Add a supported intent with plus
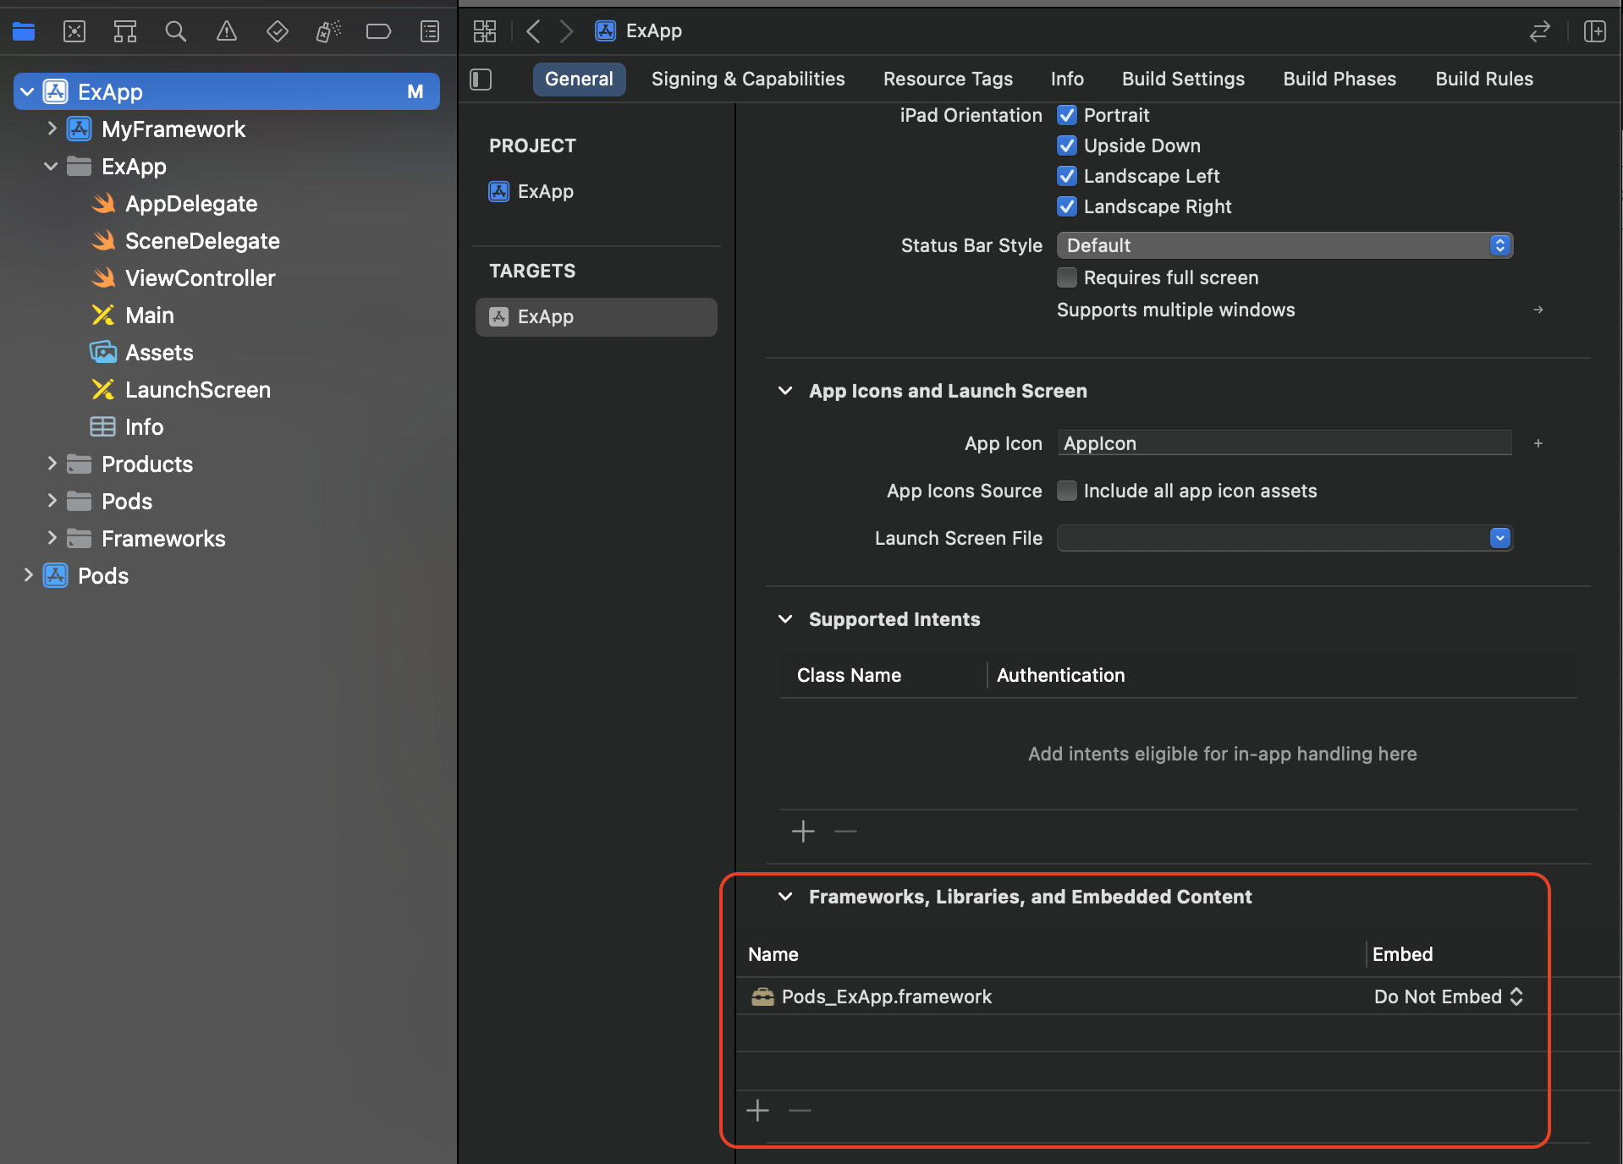 pyautogui.click(x=803, y=832)
